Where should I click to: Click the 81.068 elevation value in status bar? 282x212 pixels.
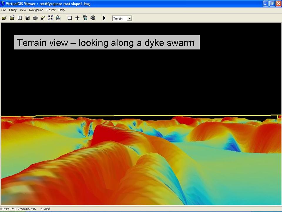pyautogui.click(x=45, y=209)
